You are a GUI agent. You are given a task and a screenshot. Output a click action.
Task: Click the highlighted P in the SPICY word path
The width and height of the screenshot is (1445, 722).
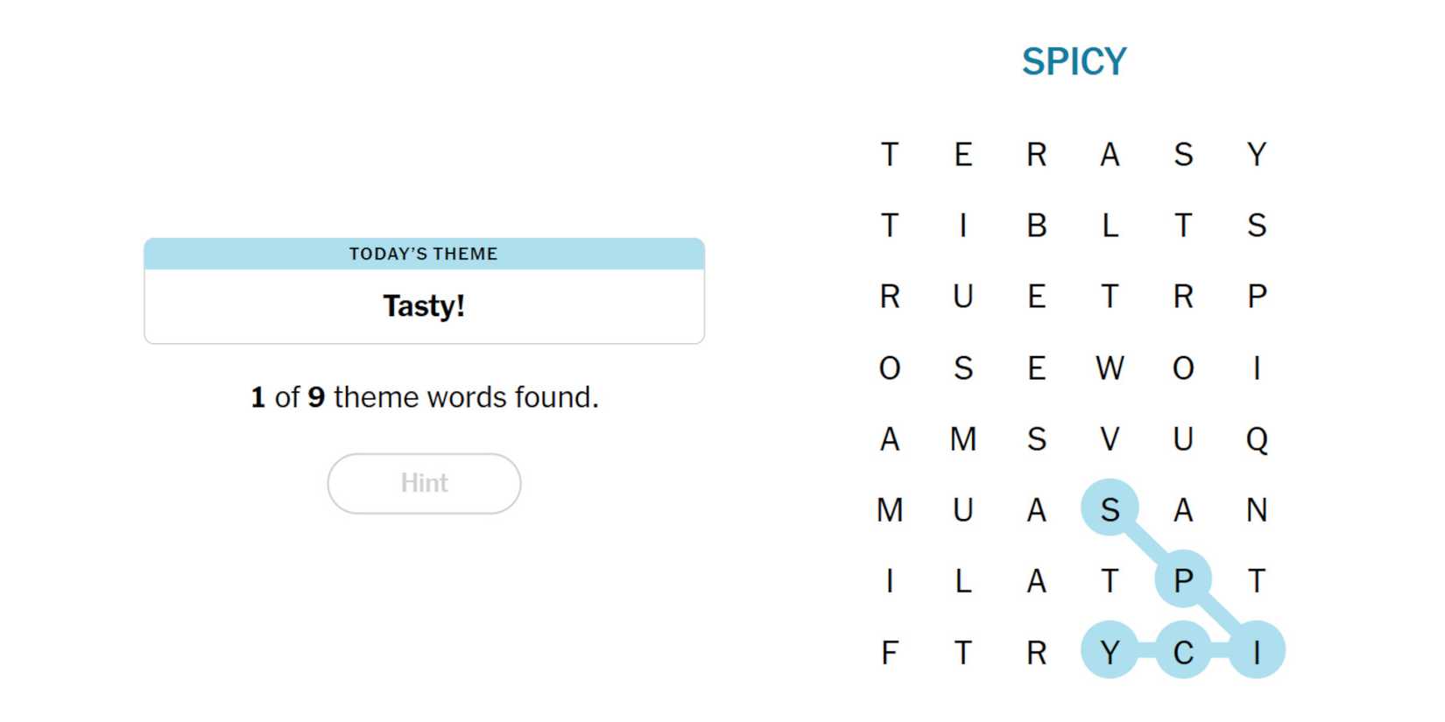coord(1183,579)
